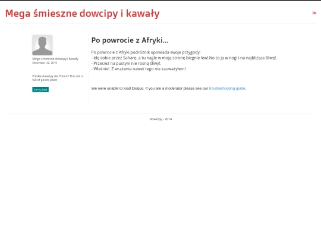Click the 'Dowcipy - 2014' footer text
The image size is (321, 241).
tap(160, 119)
